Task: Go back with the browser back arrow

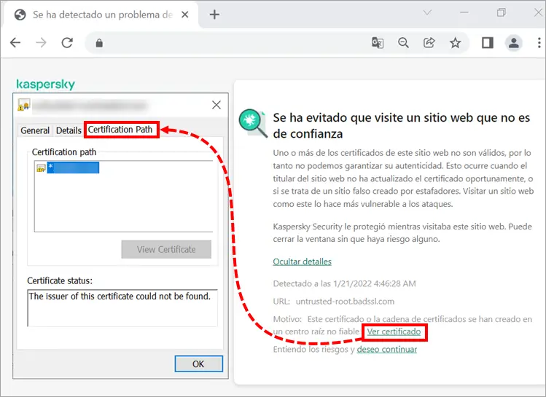Action: pyautogui.click(x=15, y=43)
